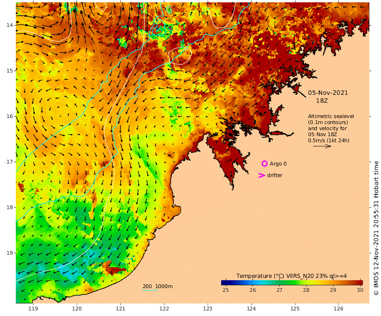Click the latitude axis label -19
This screenshot has height=316, width=381.
click(9, 253)
